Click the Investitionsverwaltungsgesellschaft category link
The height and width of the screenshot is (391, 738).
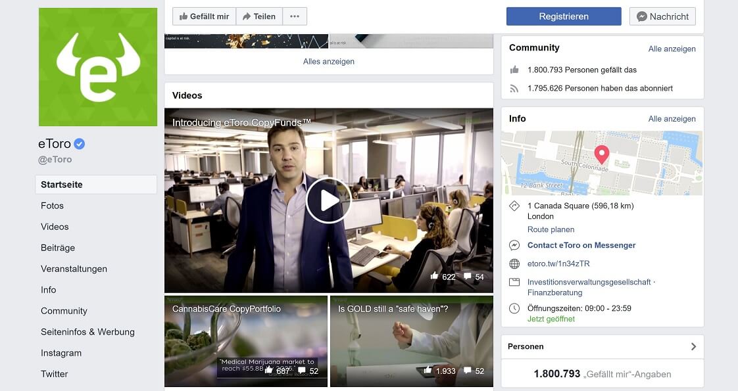click(589, 282)
